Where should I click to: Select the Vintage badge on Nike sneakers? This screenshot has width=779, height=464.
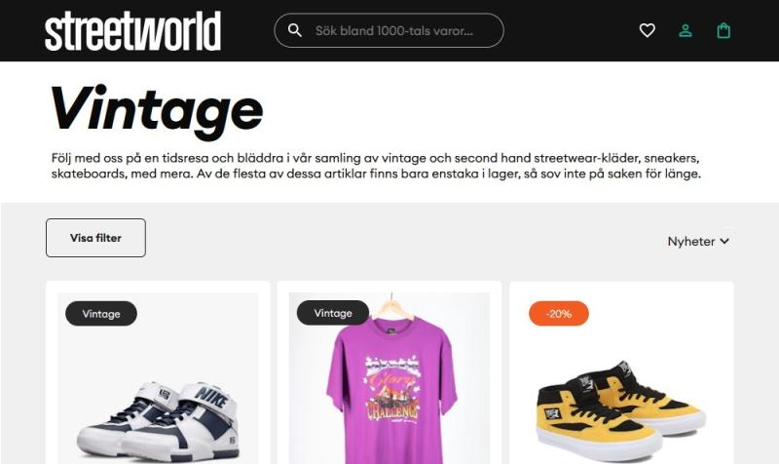[101, 314]
